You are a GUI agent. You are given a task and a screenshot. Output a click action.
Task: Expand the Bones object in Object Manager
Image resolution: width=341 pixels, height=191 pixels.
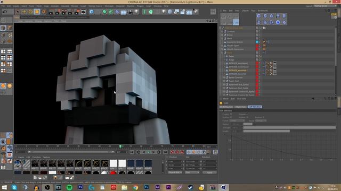[222, 35]
